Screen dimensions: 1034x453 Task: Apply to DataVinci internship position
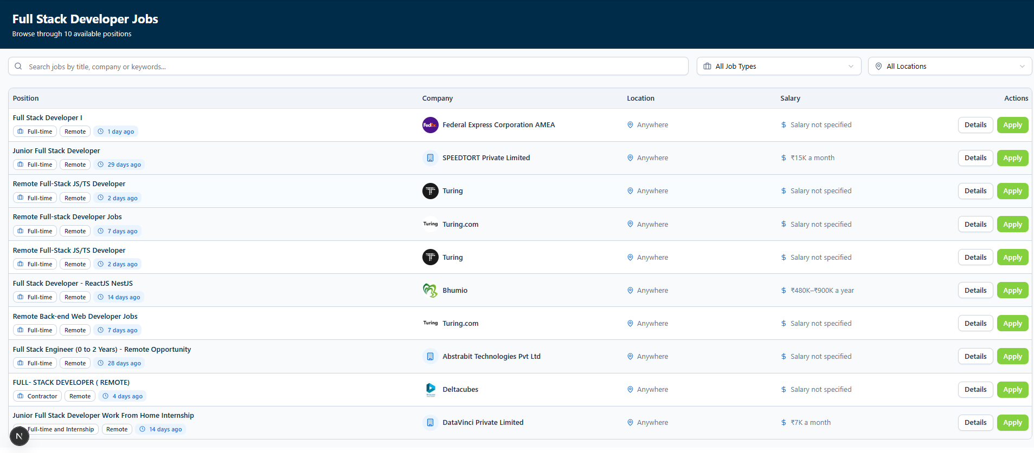point(1012,423)
